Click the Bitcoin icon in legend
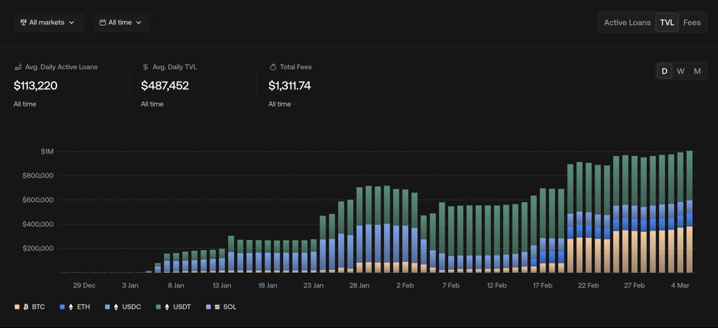The width and height of the screenshot is (718, 328). 26,306
